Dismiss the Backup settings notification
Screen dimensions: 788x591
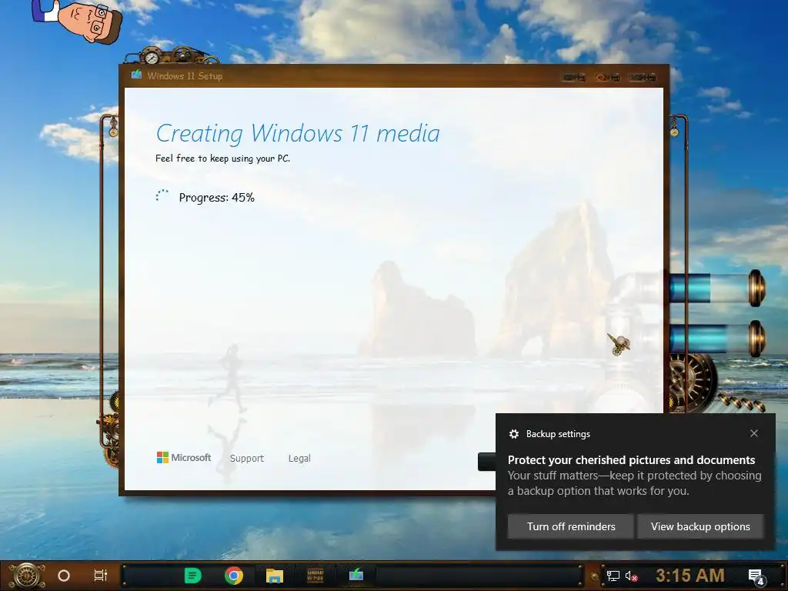[x=754, y=433]
